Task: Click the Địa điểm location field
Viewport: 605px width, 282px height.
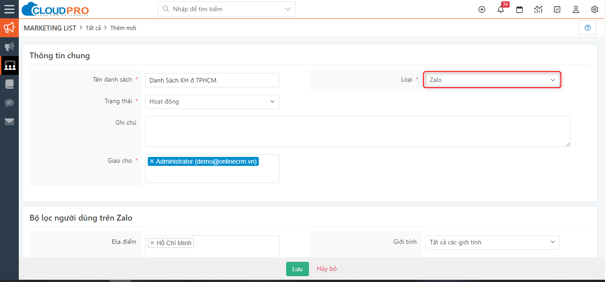Action: point(212,247)
